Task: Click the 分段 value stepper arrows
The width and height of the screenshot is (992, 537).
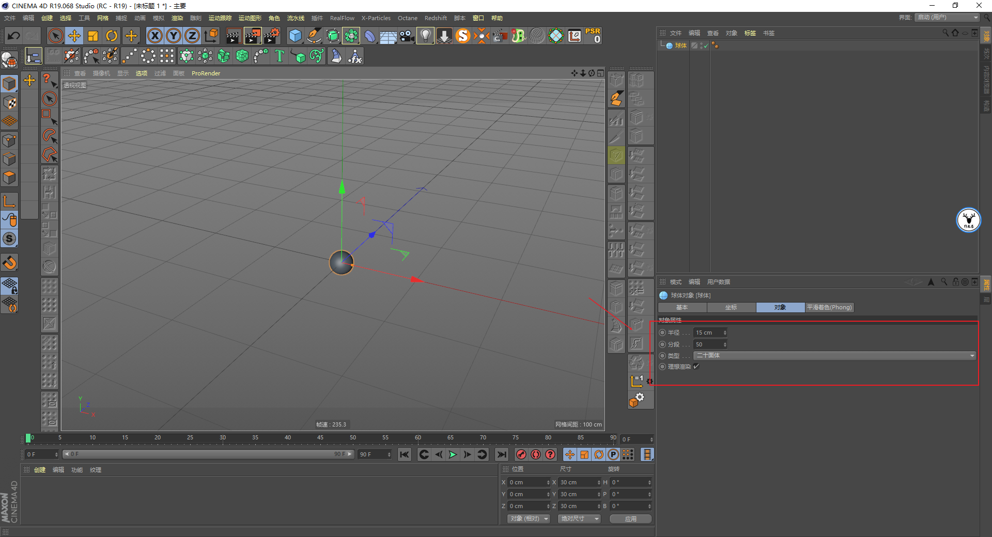Action: pyautogui.click(x=725, y=344)
